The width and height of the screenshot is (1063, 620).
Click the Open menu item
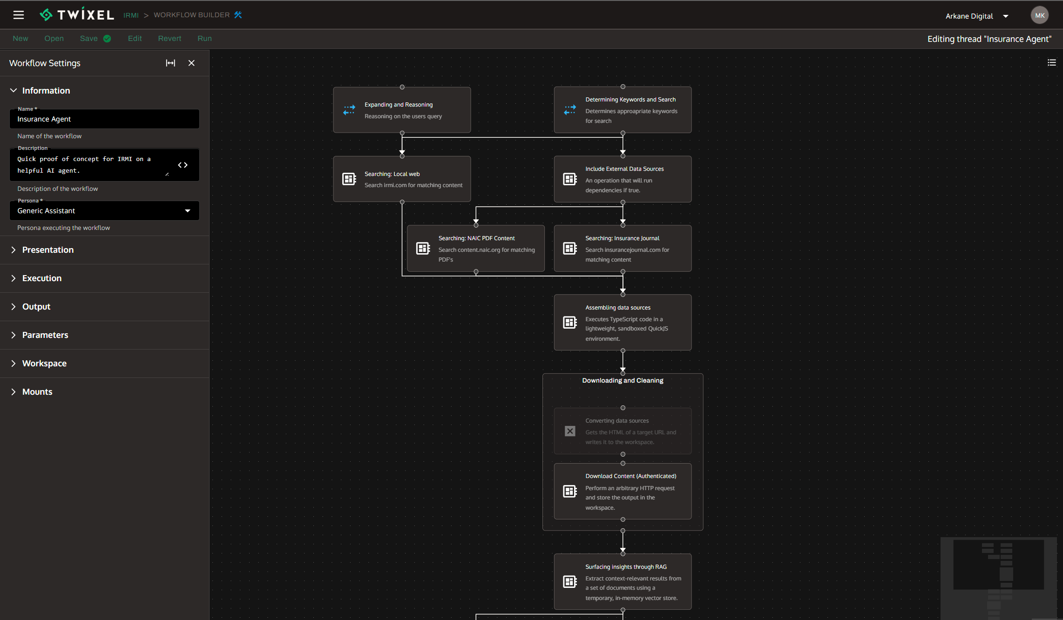pos(54,39)
